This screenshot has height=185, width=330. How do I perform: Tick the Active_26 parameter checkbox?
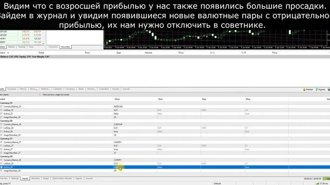(2, 132)
